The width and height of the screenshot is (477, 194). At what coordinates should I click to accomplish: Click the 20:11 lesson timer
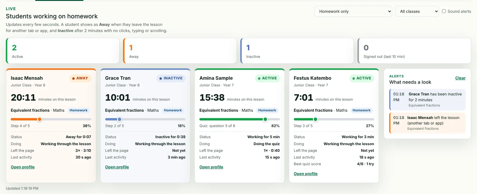pyautogui.click(x=23, y=98)
